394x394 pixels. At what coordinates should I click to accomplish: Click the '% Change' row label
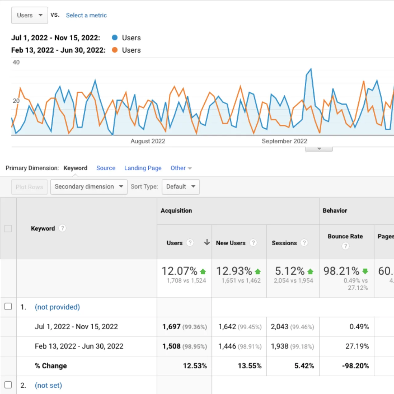51,366
